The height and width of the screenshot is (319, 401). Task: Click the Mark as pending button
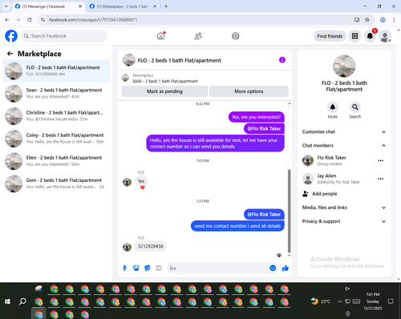164,91
